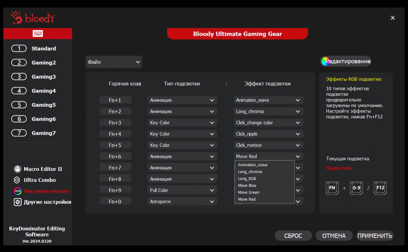Click the Bloody logo
This screenshot has width=408, height=252.
click(x=33, y=18)
